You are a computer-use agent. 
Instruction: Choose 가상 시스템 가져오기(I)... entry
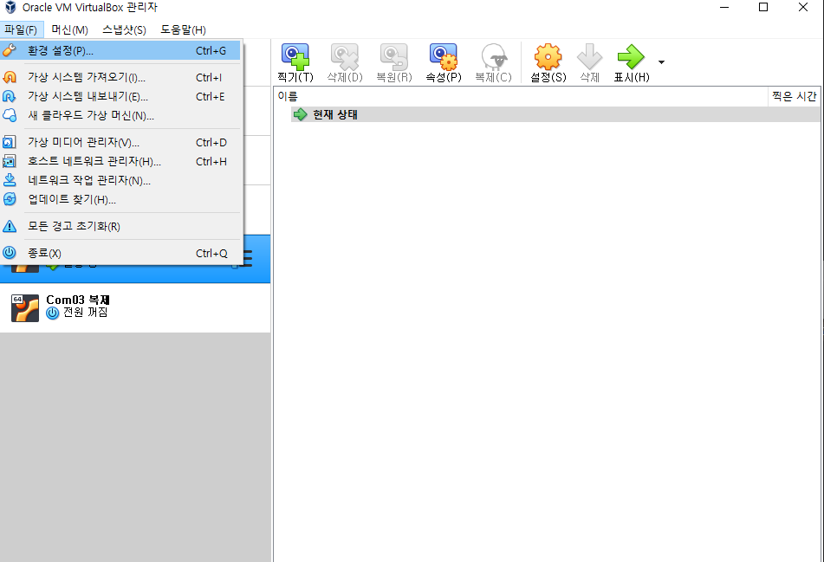point(120,77)
